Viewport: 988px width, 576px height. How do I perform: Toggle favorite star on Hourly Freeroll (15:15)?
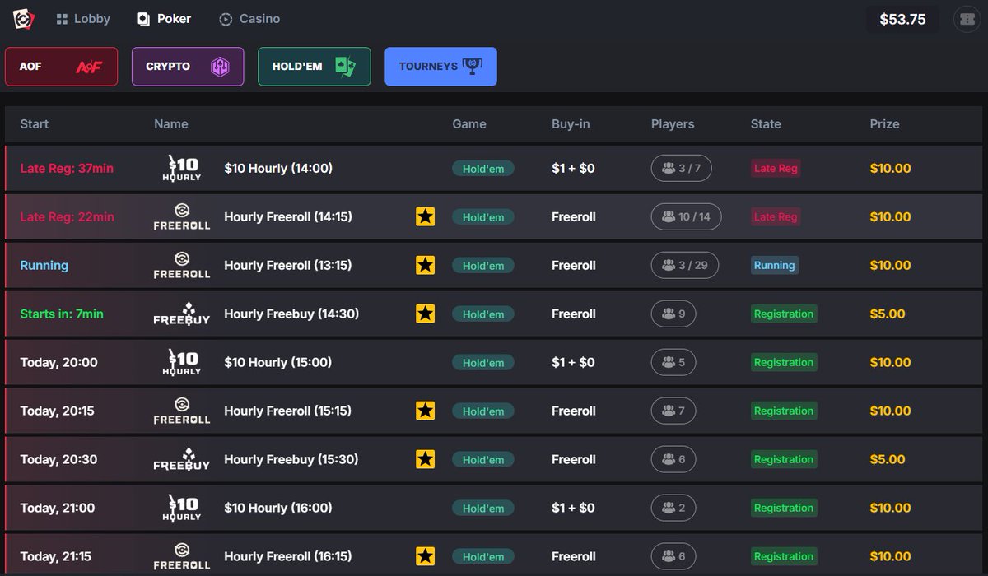[425, 411]
